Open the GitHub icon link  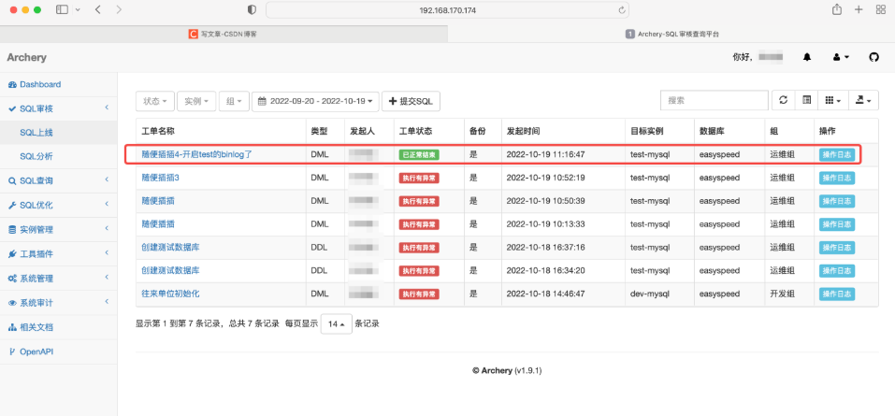pyautogui.click(x=873, y=57)
